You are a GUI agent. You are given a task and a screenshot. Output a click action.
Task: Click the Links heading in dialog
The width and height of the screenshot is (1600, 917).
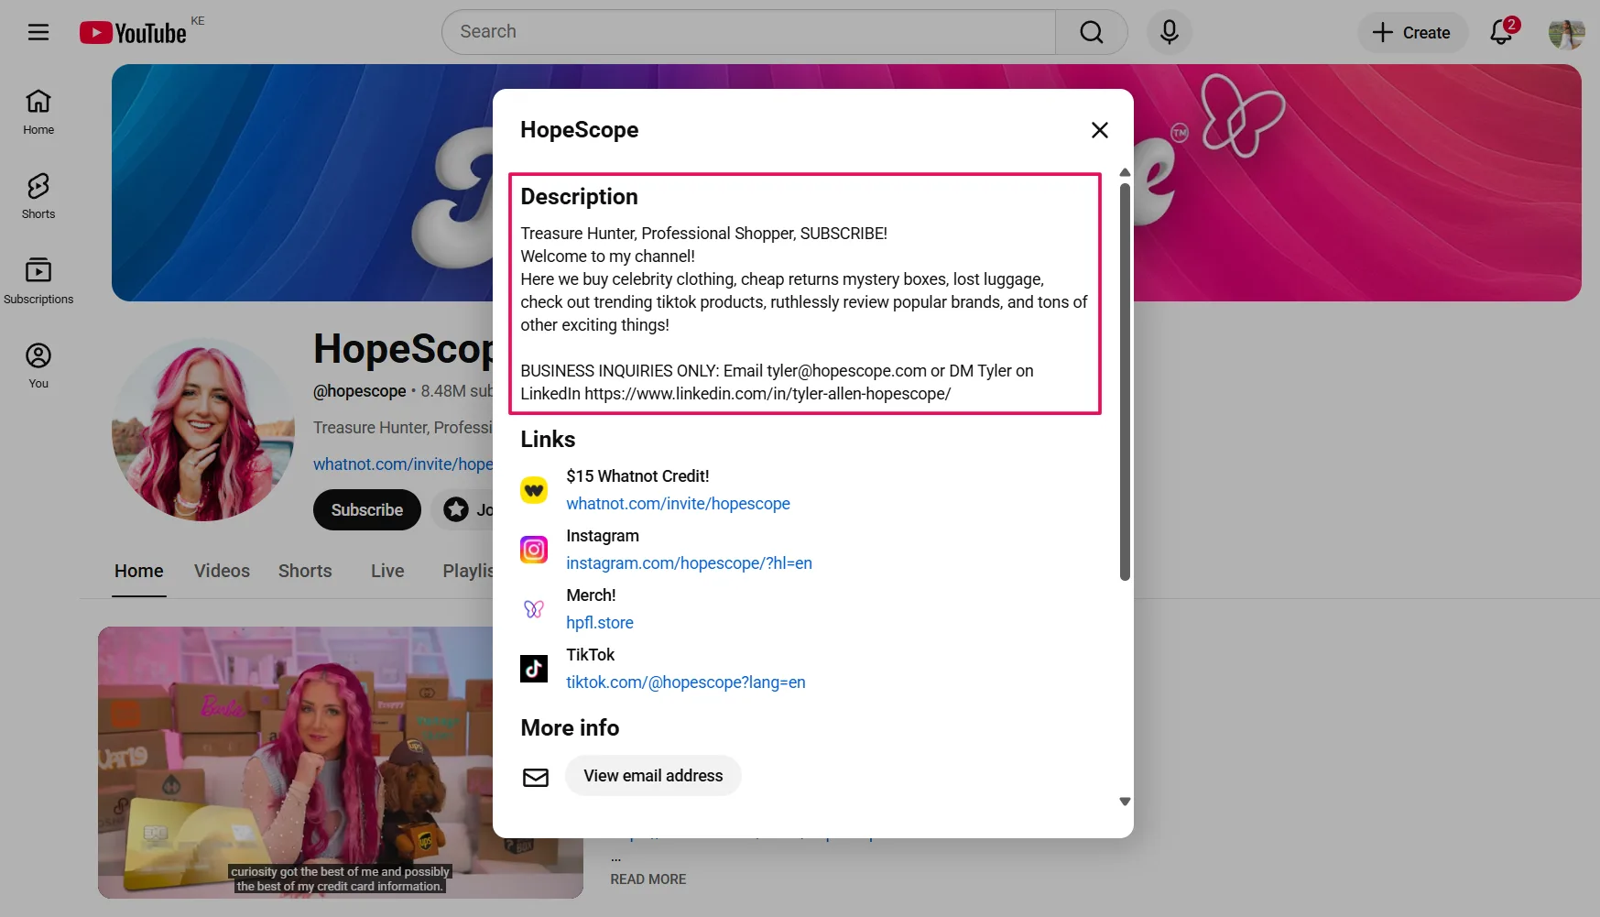click(548, 440)
